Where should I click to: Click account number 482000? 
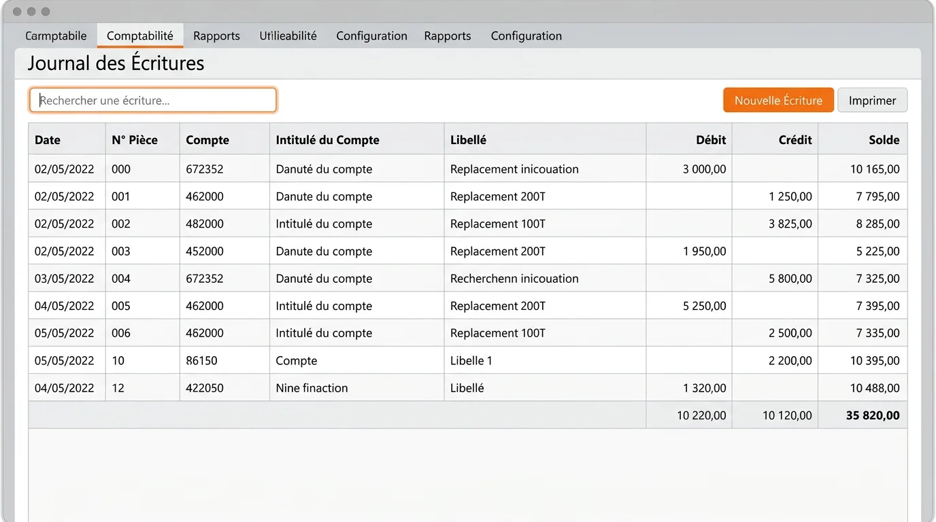coord(205,224)
